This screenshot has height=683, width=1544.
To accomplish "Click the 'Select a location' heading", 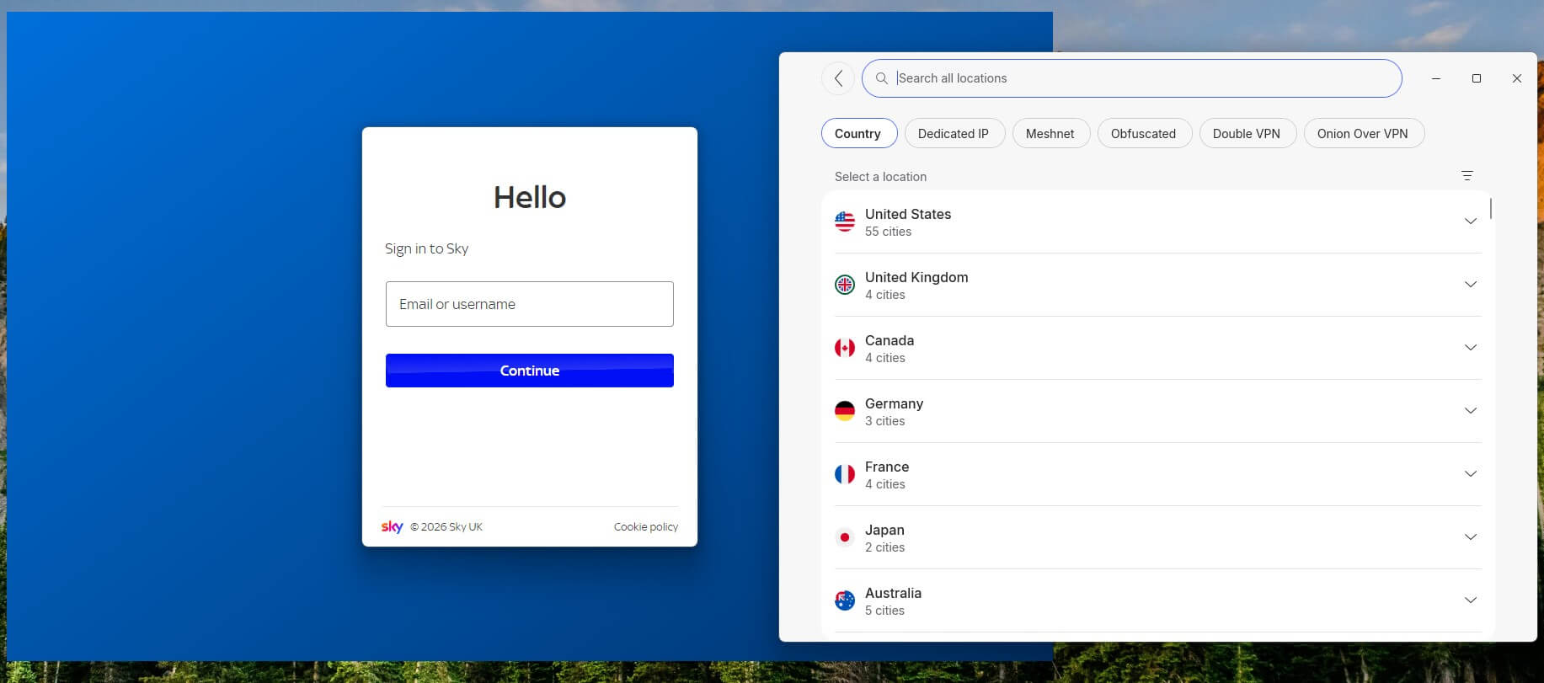I will tap(880, 177).
